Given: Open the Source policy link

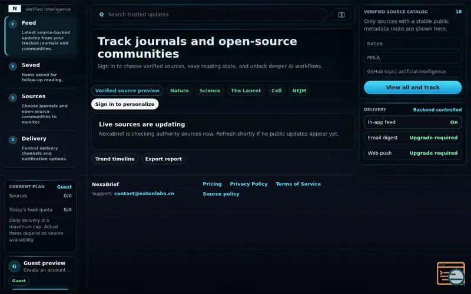Looking at the screenshot, I should pos(221,194).
